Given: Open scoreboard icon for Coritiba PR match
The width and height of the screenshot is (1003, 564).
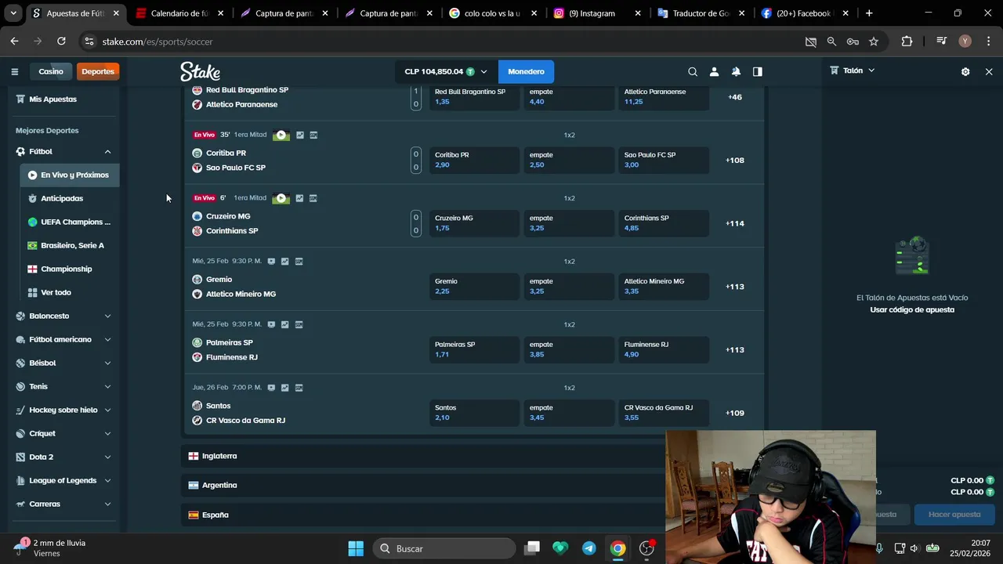Looking at the screenshot, I should coord(313,135).
